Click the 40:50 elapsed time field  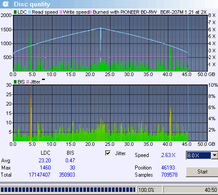pyautogui.click(x=191, y=190)
